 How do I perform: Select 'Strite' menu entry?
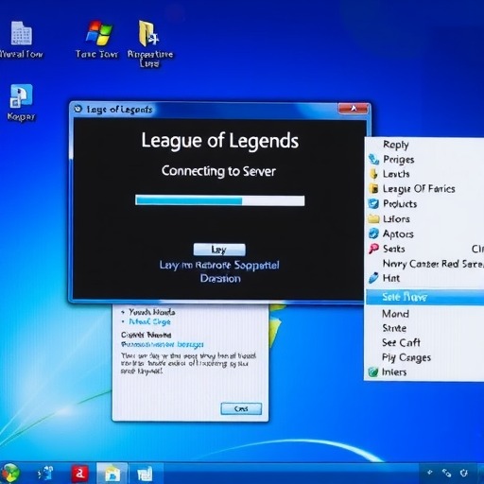[x=394, y=328]
